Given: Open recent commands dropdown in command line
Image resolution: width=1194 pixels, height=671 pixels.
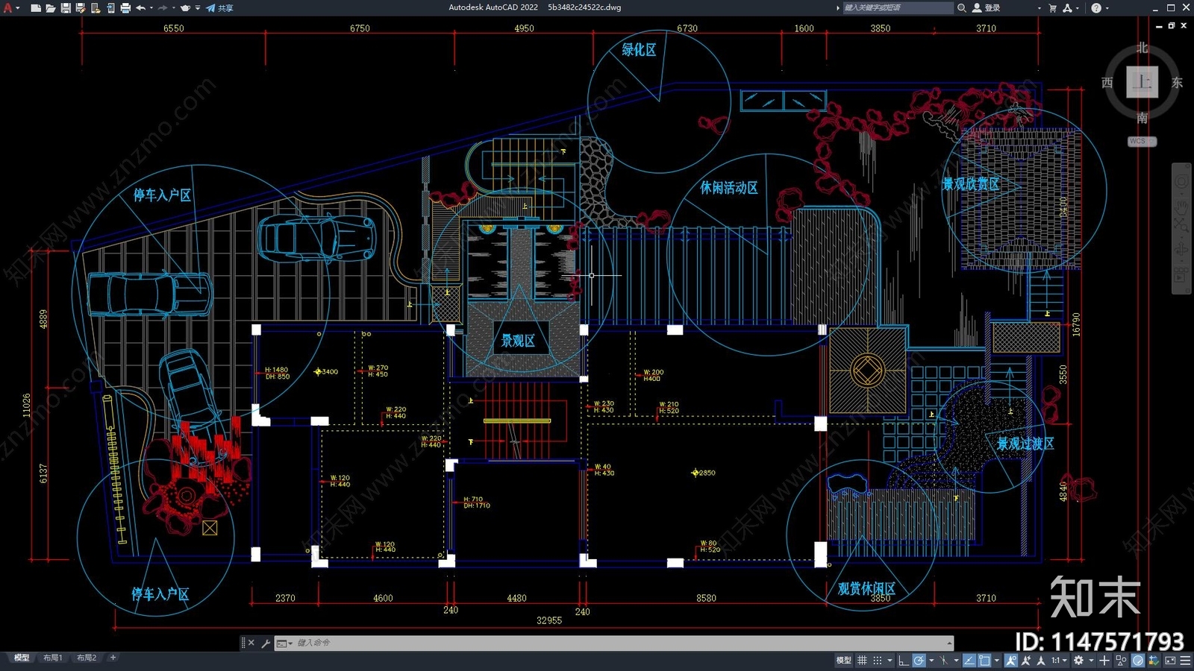Looking at the screenshot, I should (284, 643).
